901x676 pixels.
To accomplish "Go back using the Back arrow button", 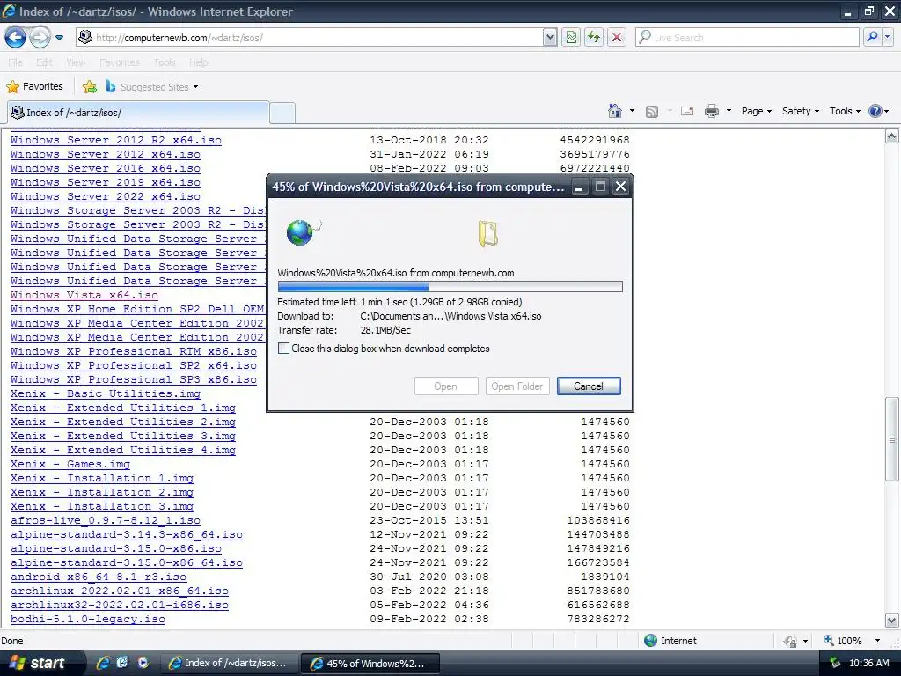I will [x=15, y=38].
